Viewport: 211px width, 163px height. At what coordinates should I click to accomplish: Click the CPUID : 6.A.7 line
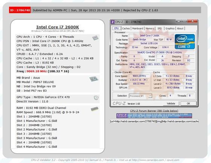pyautogui.click(x=40, y=54)
